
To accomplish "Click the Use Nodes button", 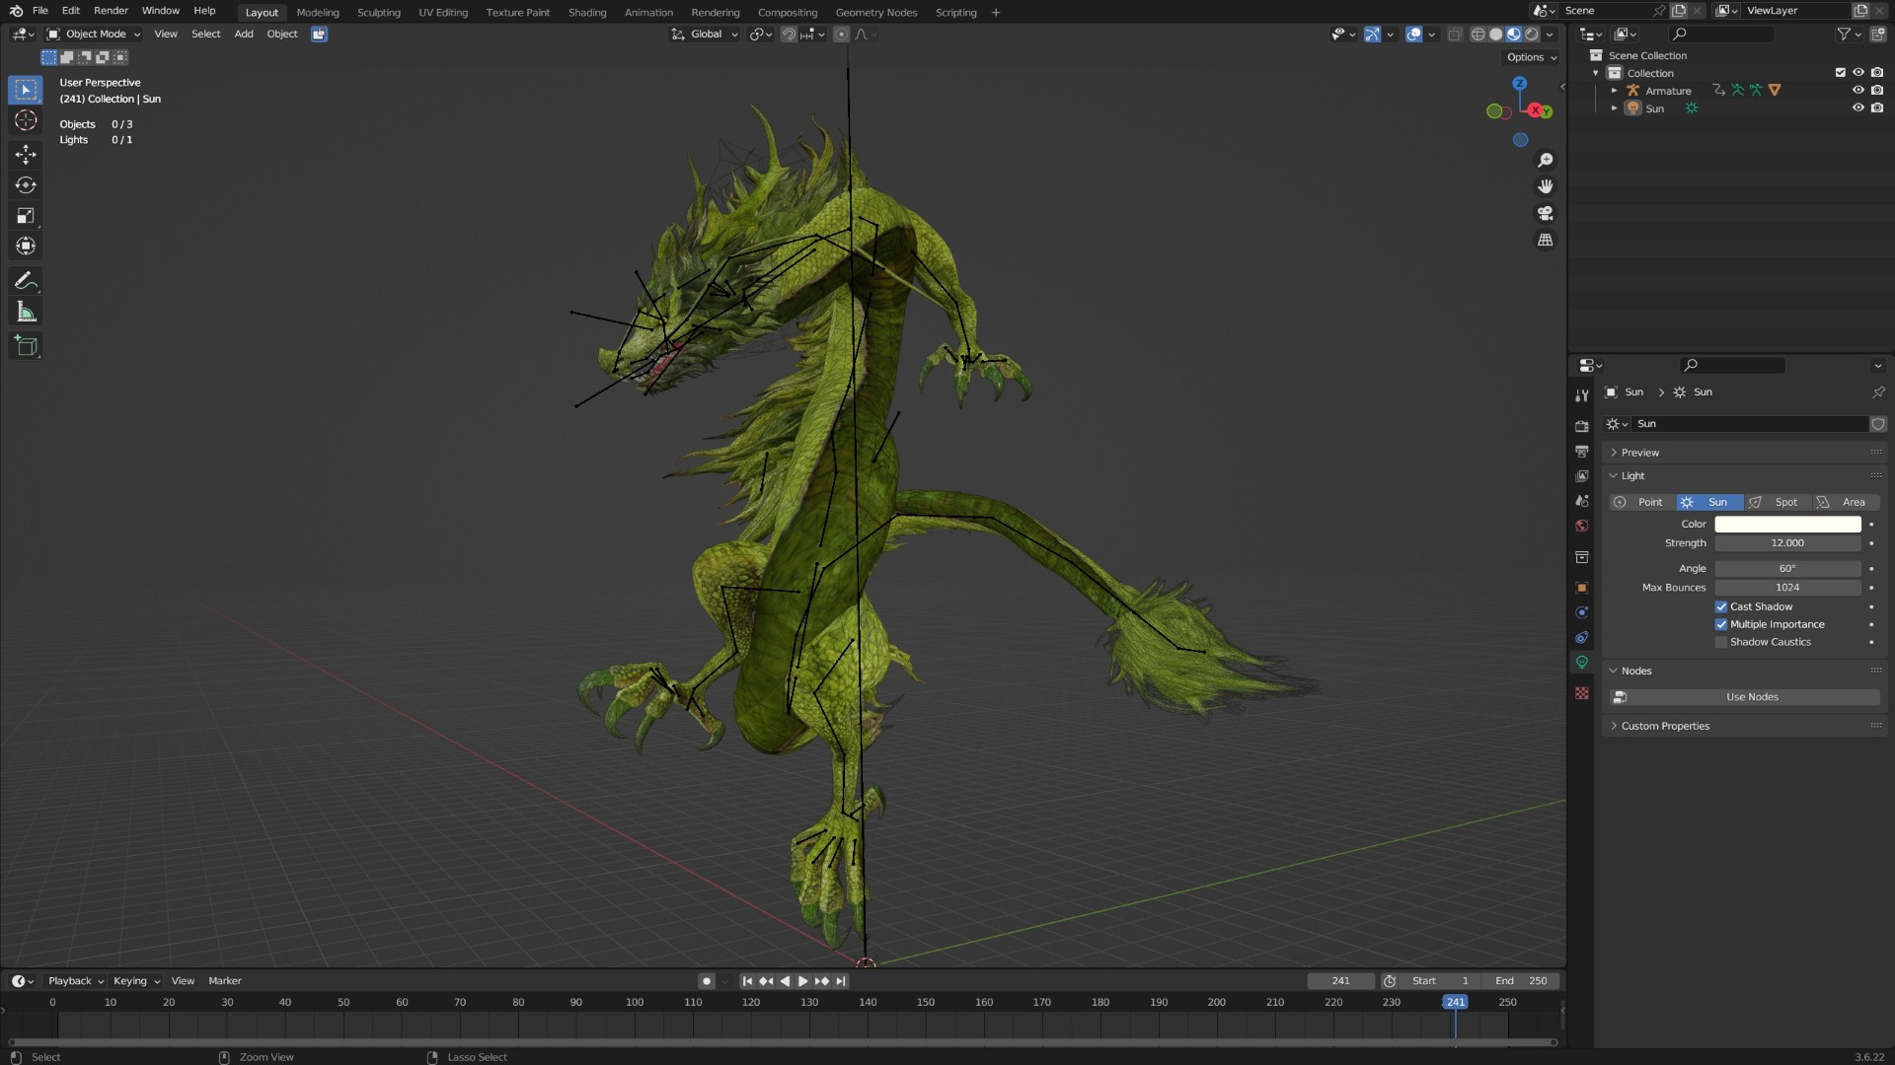I will click(1744, 697).
